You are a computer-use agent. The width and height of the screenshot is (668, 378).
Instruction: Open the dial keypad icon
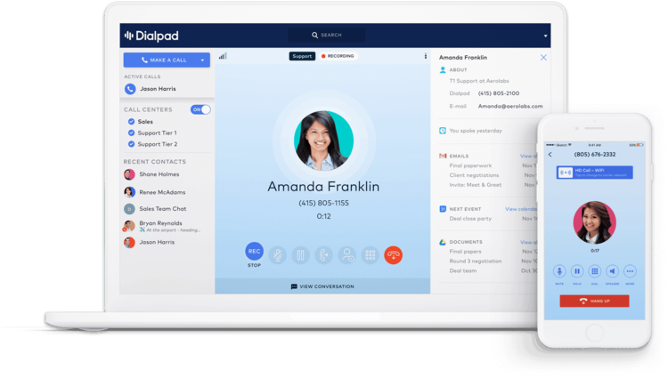click(x=371, y=255)
